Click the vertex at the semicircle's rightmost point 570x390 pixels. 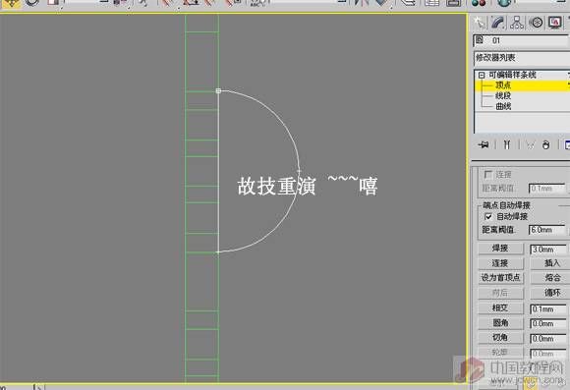pyautogui.click(x=299, y=171)
